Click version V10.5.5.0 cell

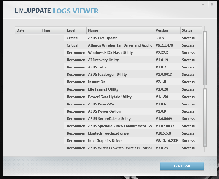click(x=163, y=133)
